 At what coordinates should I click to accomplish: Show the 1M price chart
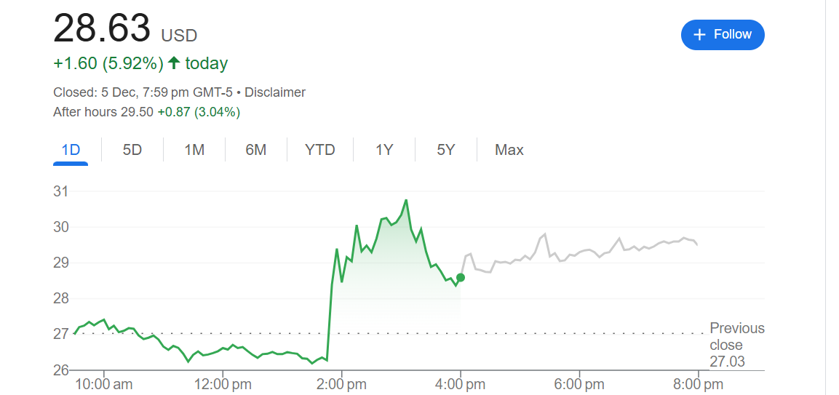tap(194, 150)
